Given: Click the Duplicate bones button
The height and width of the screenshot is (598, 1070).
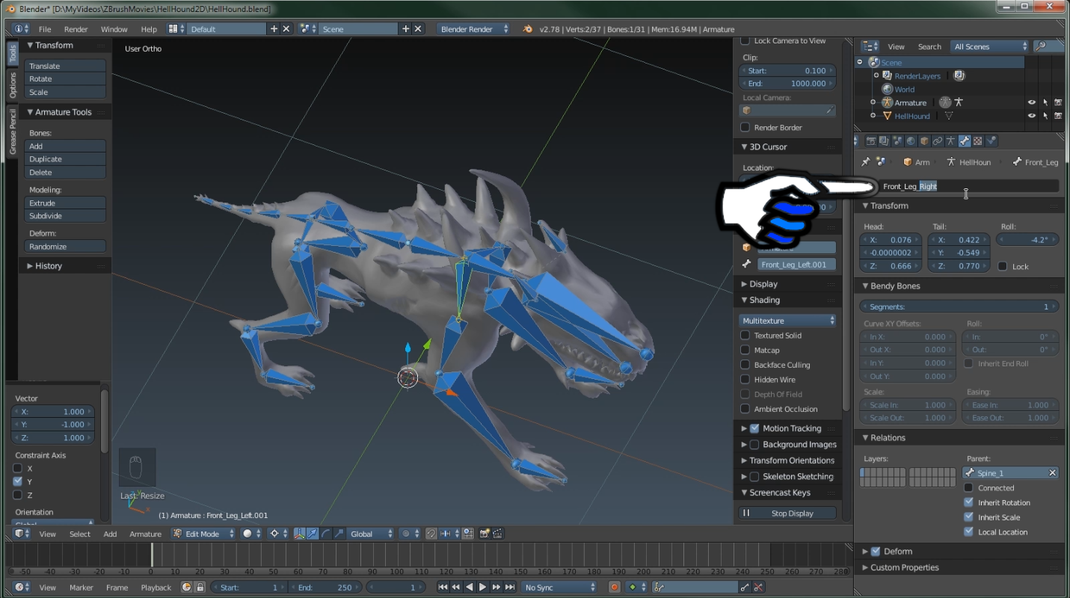Looking at the screenshot, I should 66,159.
